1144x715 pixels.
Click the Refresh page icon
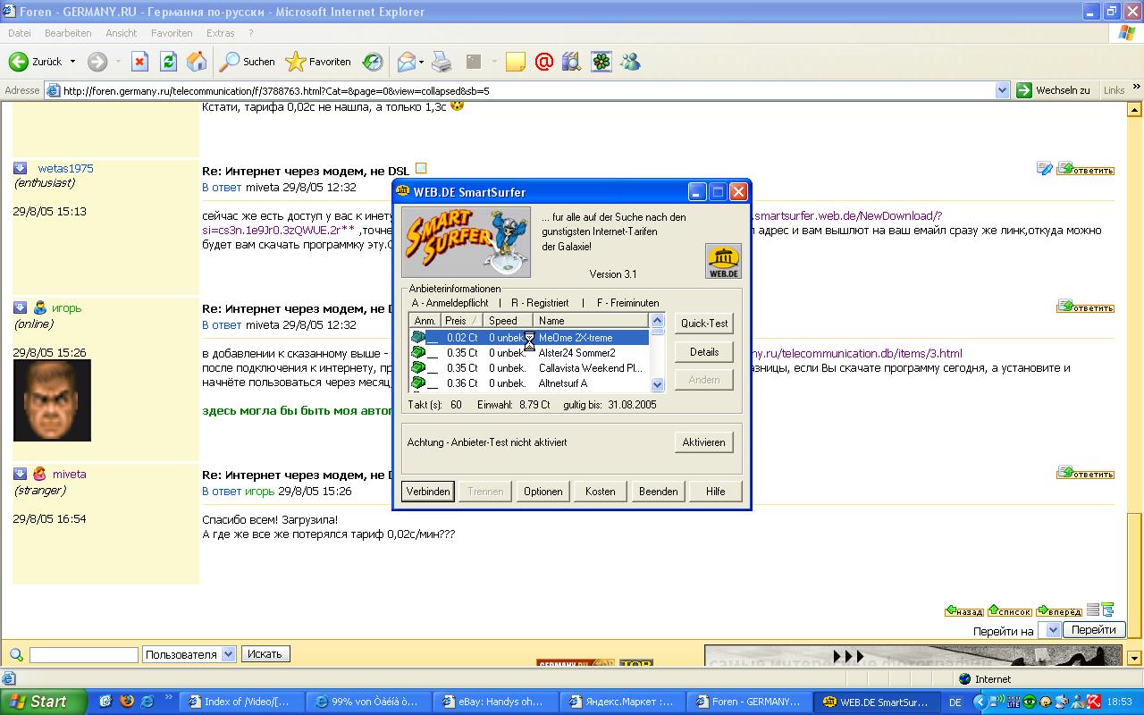tap(168, 62)
